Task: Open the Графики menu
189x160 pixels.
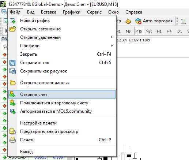Action: pos(72,12)
